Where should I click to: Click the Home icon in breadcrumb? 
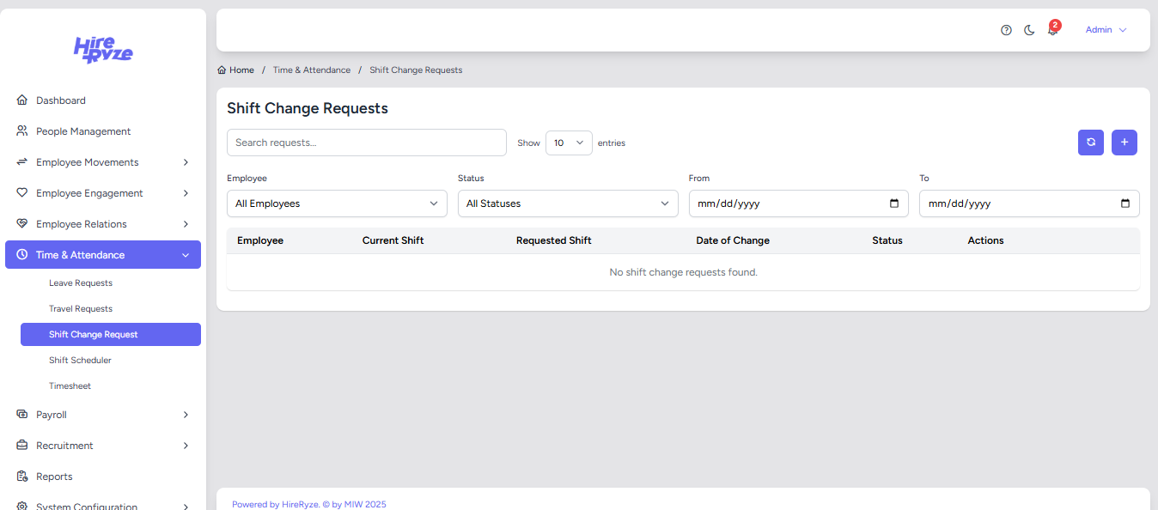click(222, 70)
